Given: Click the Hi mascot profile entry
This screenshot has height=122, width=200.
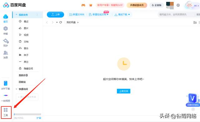Looking at the screenshot, I should click(x=192, y=6).
